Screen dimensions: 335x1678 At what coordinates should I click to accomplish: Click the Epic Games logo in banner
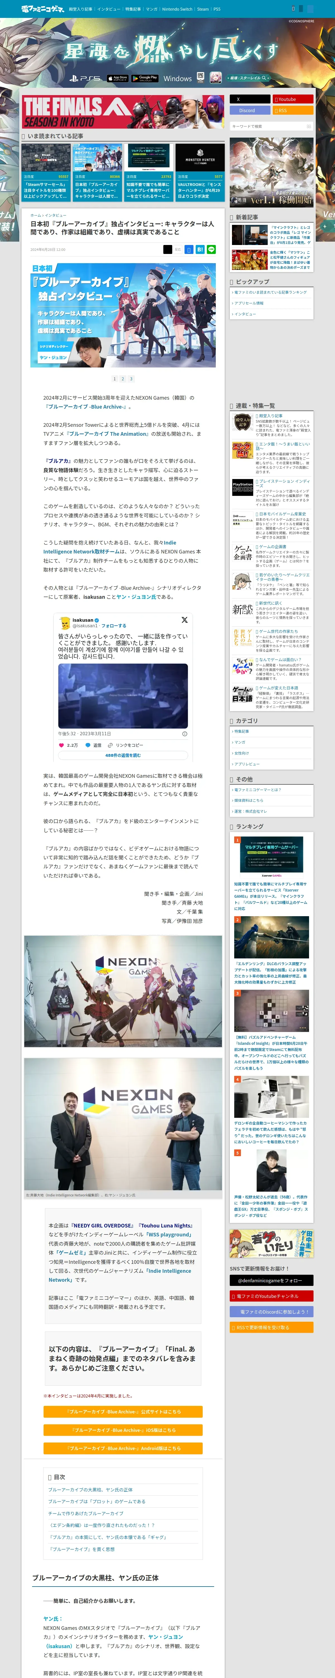tap(201, 77)
